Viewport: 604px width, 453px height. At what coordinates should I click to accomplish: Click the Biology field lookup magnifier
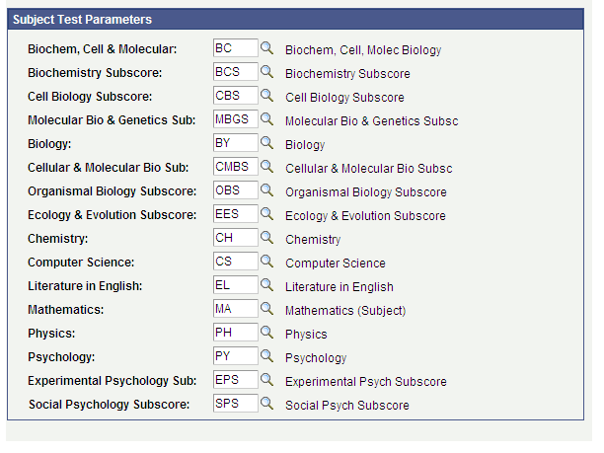pos(266,143)
